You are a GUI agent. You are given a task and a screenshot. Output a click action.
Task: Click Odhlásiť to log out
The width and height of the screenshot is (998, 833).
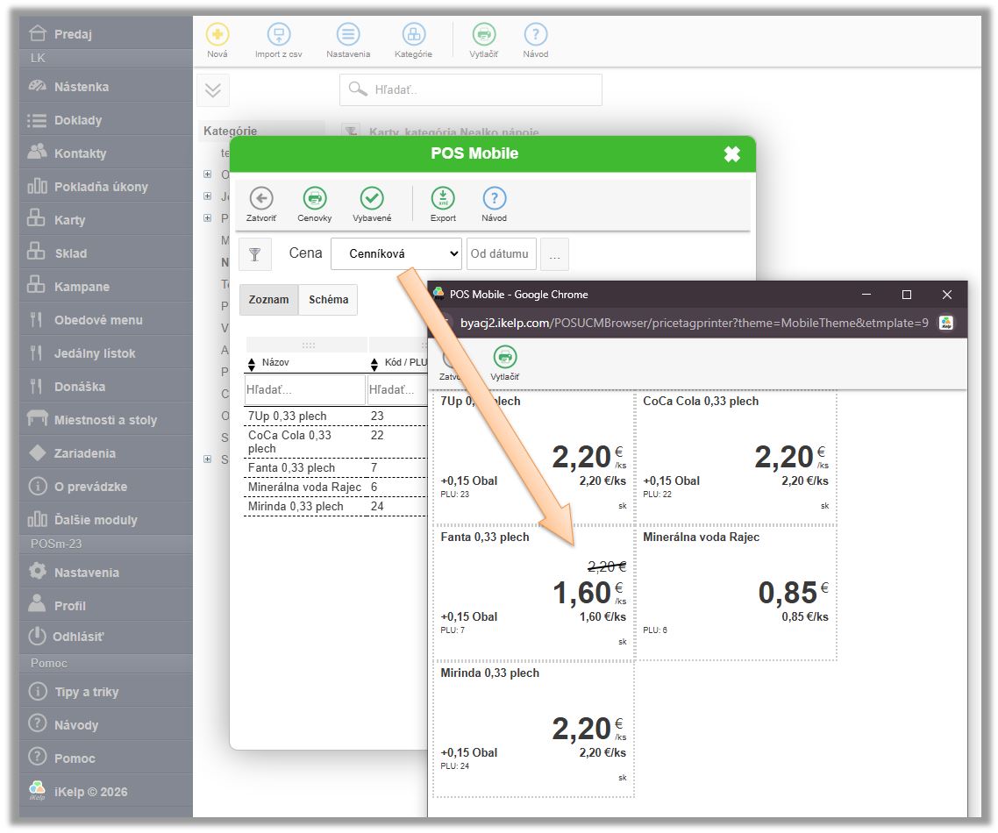click(x=78, y=637)
